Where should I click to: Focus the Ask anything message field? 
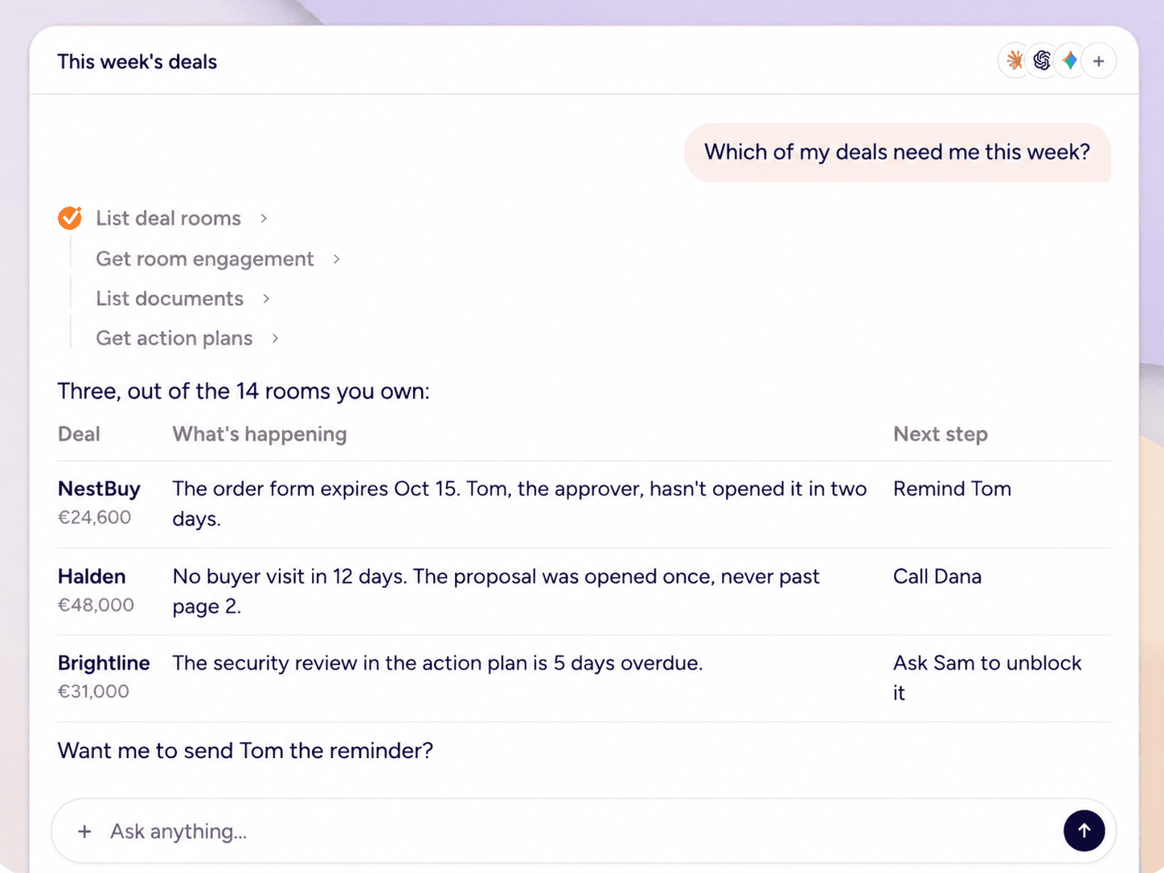(583, 831)
